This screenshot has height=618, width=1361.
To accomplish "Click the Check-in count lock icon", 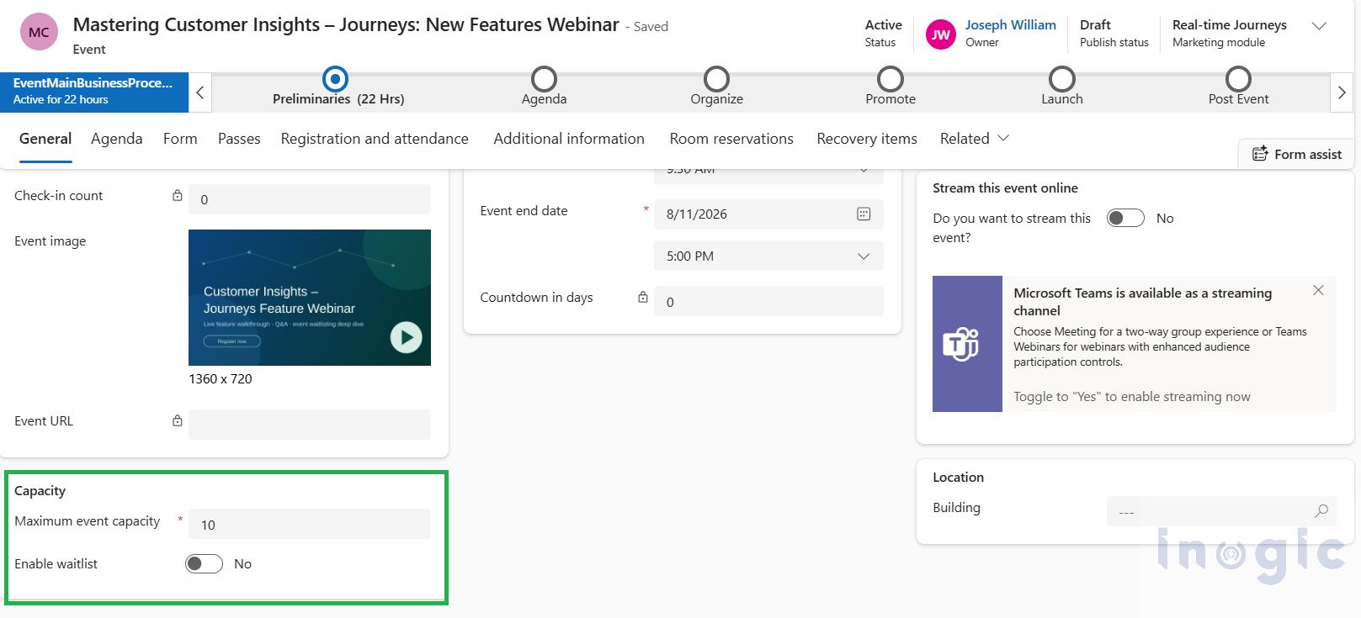I will click(178, 196).
